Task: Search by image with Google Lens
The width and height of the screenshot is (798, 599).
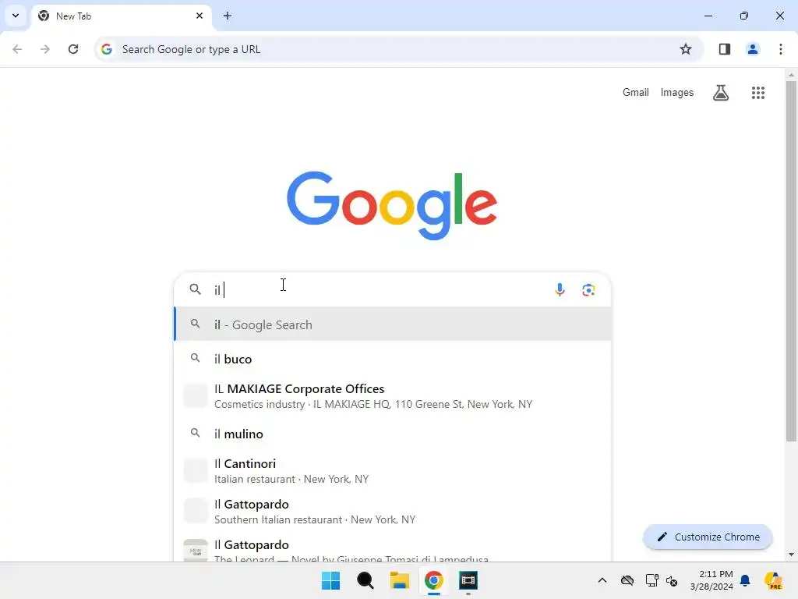Action: (588, 290)
